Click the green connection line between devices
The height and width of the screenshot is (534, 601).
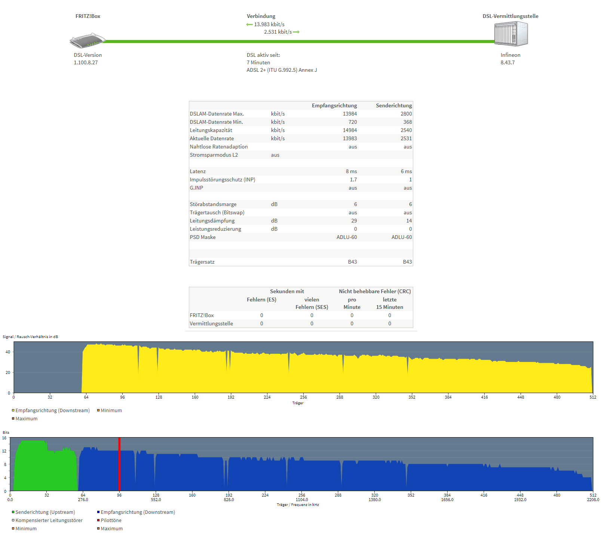coord(299,42)
